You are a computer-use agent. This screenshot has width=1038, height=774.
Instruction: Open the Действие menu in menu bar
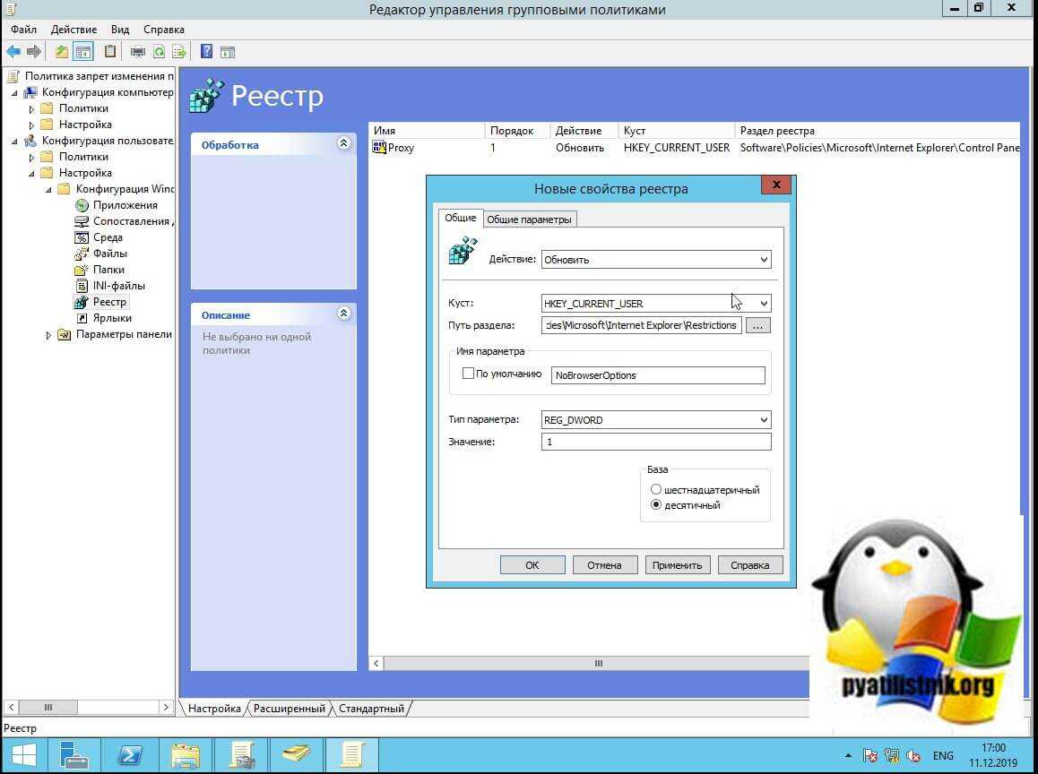[74, 30]
